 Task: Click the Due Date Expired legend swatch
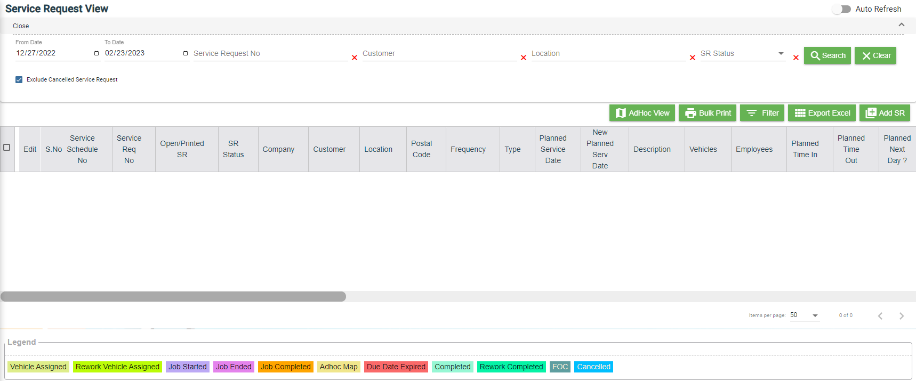point(396,367)
